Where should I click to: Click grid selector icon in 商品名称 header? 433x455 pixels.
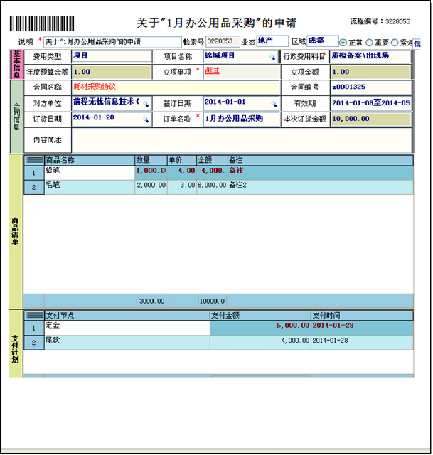[34, 160]
